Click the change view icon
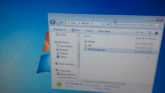This screenshot has width=165, height=93. 137,32
